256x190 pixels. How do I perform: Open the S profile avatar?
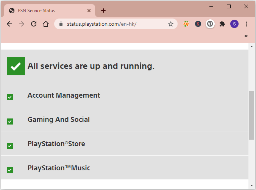(234, 24)
